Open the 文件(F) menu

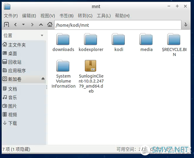[x=11, y=16]
